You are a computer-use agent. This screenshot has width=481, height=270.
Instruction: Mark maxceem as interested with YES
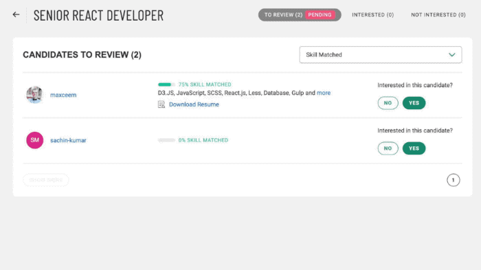[414, 103]
